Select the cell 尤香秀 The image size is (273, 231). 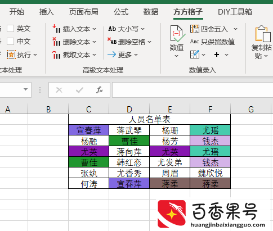[x=129, y=173]
